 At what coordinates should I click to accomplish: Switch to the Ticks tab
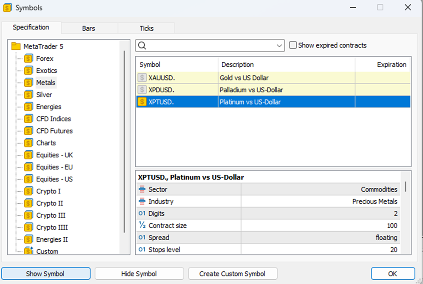pos(147,28)
